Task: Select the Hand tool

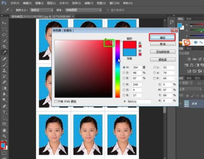Action: [4, 130]
